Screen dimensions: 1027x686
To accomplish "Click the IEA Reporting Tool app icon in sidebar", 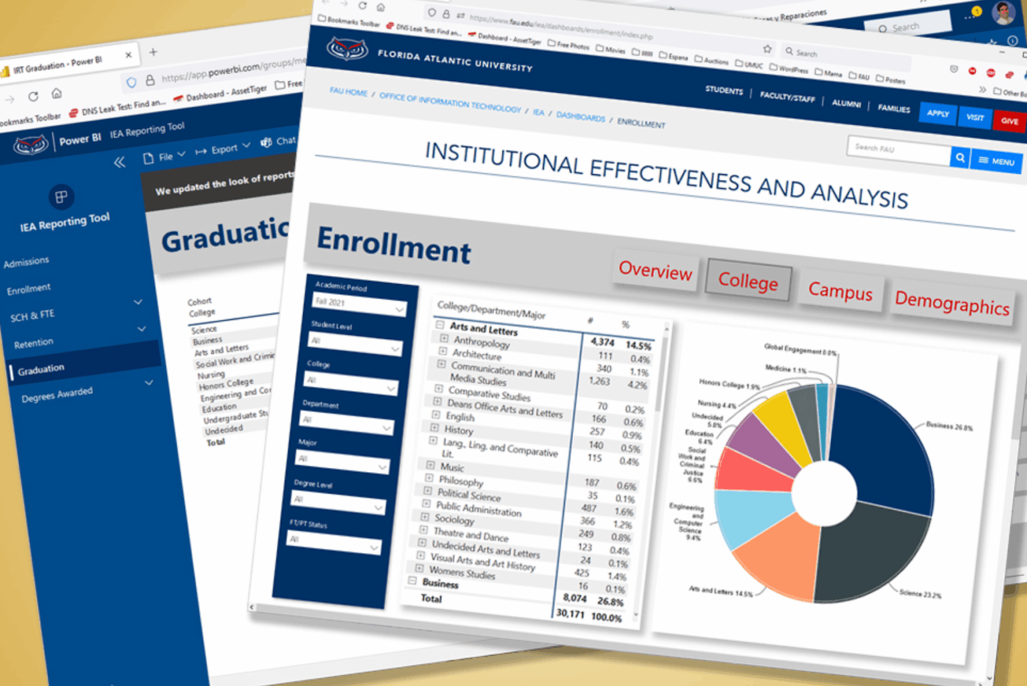I will [61, 197].
